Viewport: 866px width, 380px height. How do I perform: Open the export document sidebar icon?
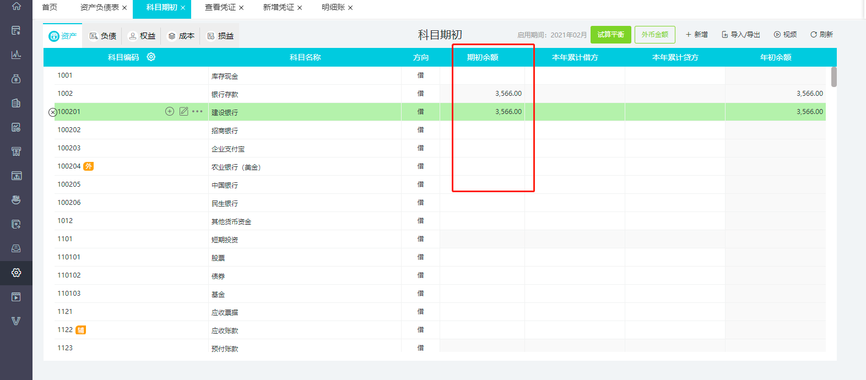pyautogui.click(x=16, y=224)
